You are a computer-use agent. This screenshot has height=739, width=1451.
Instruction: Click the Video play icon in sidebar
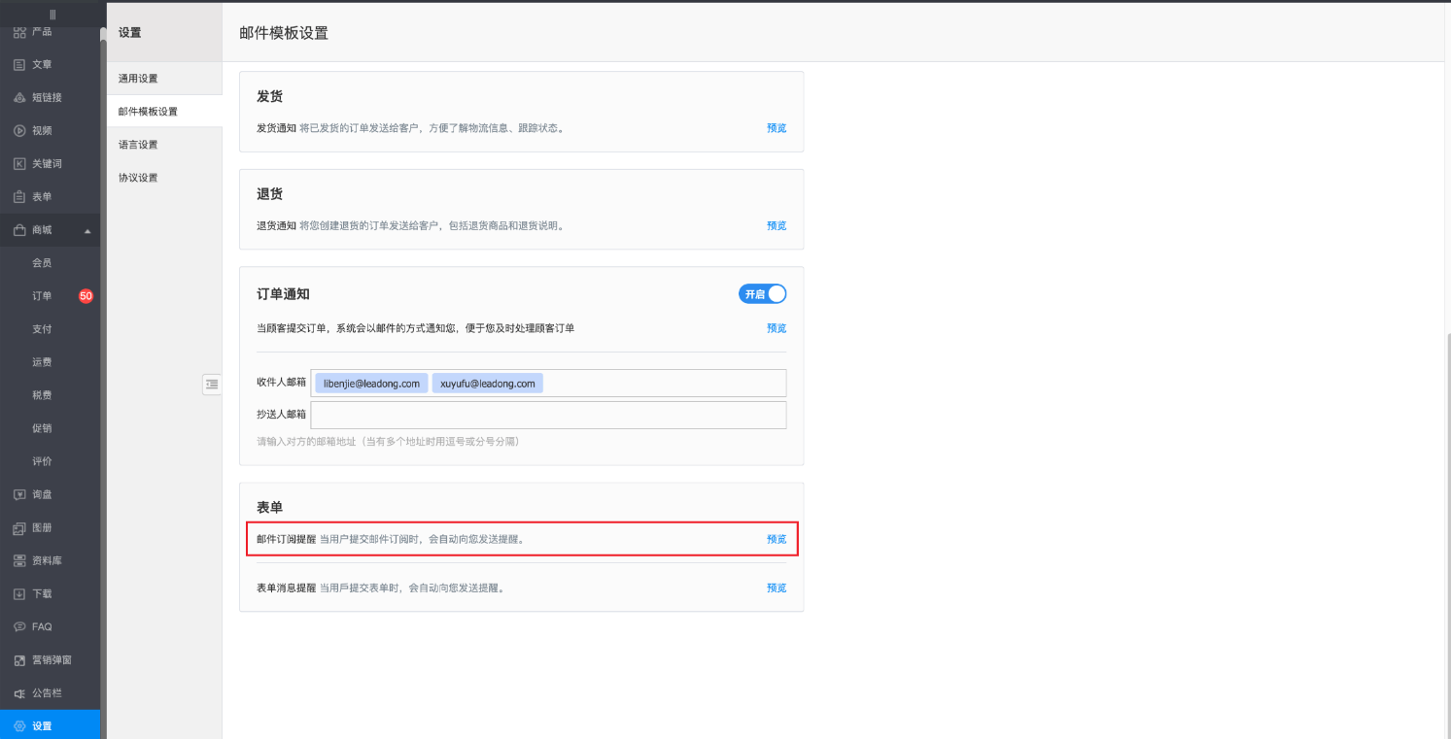click(x=19, y=131)
